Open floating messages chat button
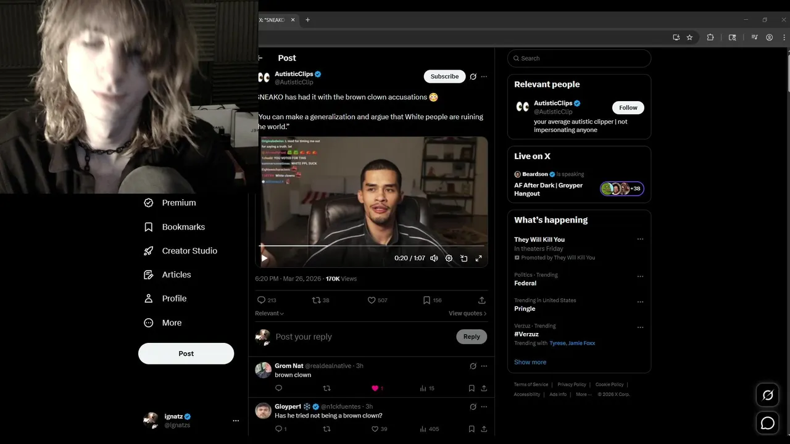The height and width of the screenshot is (444, 790). [x=768, y=423]
